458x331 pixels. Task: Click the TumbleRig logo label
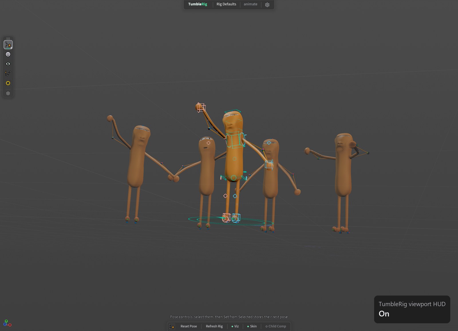pos(198,4)
